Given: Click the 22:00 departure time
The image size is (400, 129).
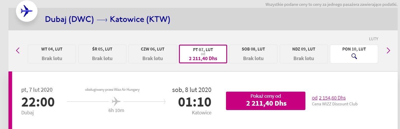Looking at the screenshot, I should click(38, 102).
